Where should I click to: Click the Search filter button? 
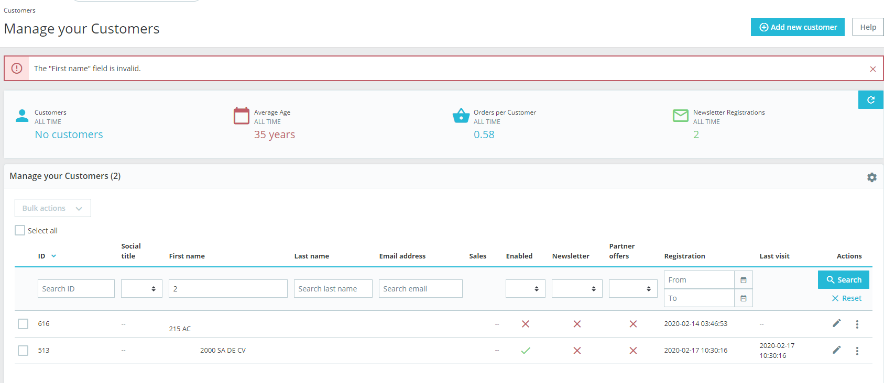(x=844, y=280)
